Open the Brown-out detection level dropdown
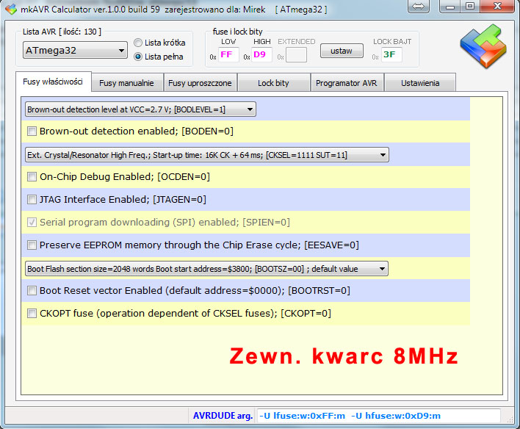 pos(140,109)
